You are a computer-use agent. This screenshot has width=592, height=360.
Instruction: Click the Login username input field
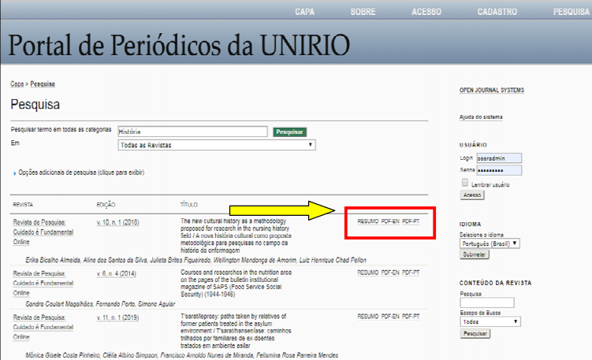point(499,158)
